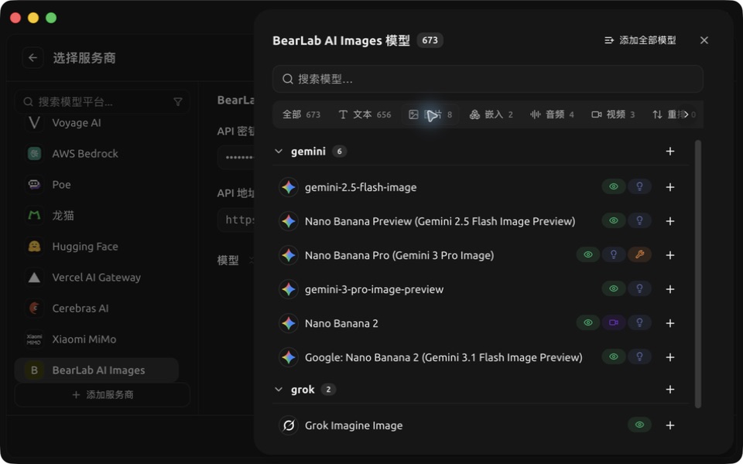Click vision eye badge on Nano Banana Pro
This screenshot has width=743, height=464.
click(588, 254)
